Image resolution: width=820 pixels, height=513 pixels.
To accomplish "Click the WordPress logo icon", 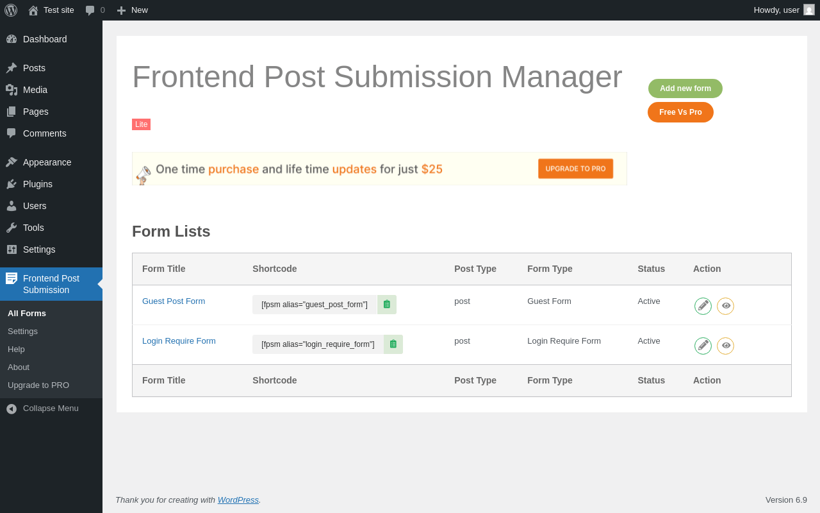I will (x=11, y=10).
